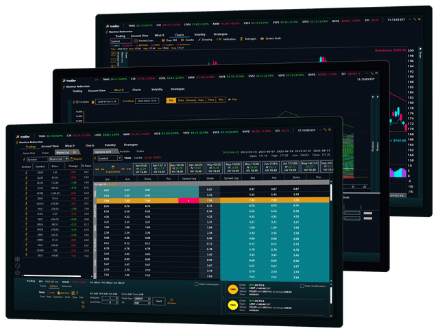Select the Apr-12(11) expiration box
The width and height of the screenshot is (438, 333).
click(159, 169)
